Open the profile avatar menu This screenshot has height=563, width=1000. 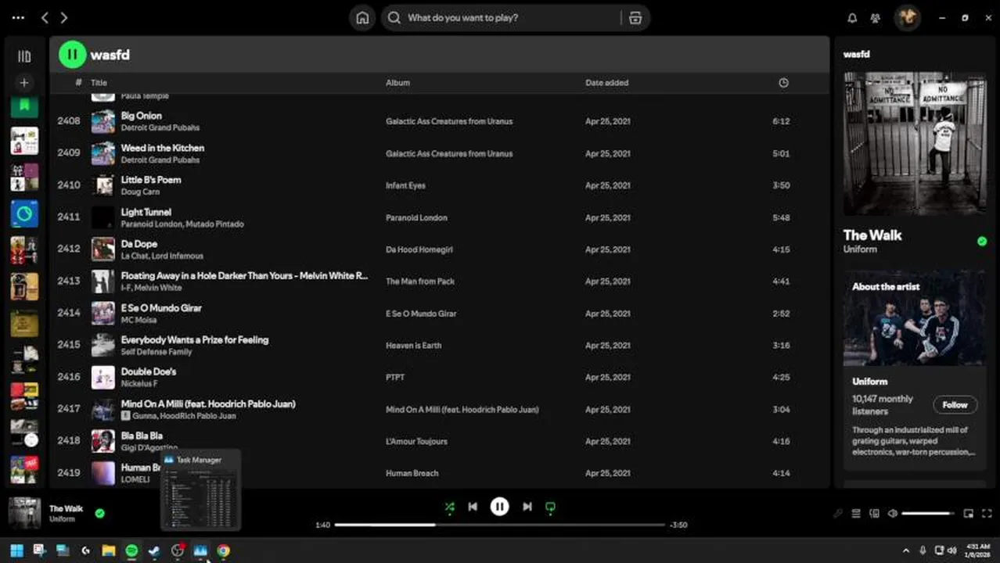(908, 17)
